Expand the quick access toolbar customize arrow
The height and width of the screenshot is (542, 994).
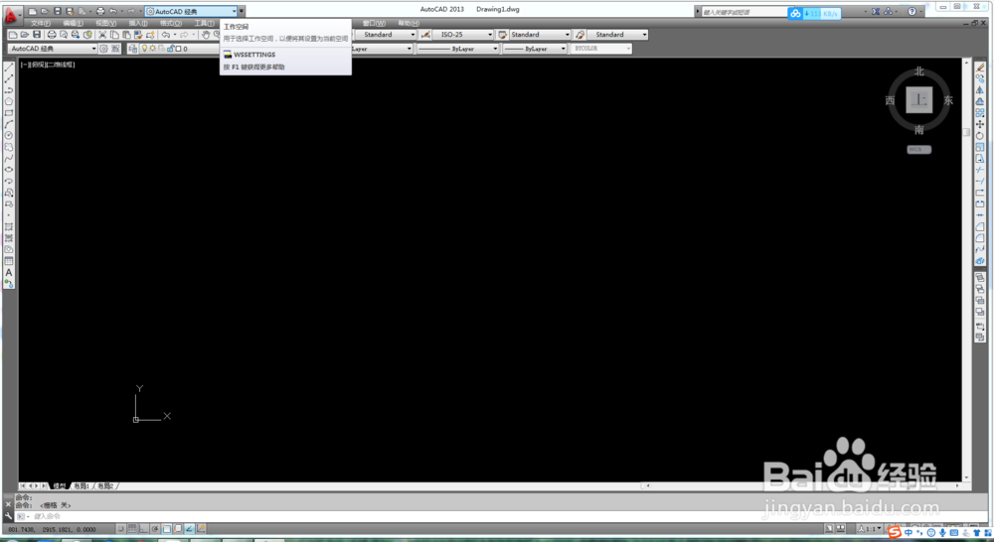coord(242,11)
